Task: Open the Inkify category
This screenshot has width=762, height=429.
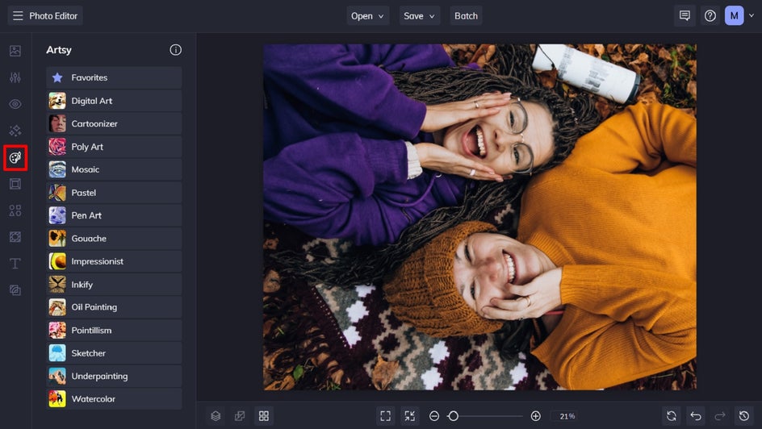Action: pos(114,285)
